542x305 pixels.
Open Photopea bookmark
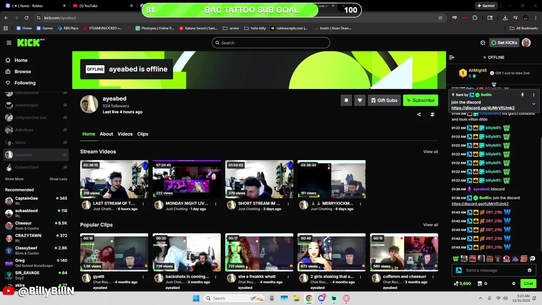[155, 28]
